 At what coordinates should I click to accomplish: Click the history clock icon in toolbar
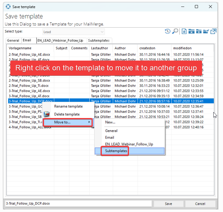tap(168, 31)
